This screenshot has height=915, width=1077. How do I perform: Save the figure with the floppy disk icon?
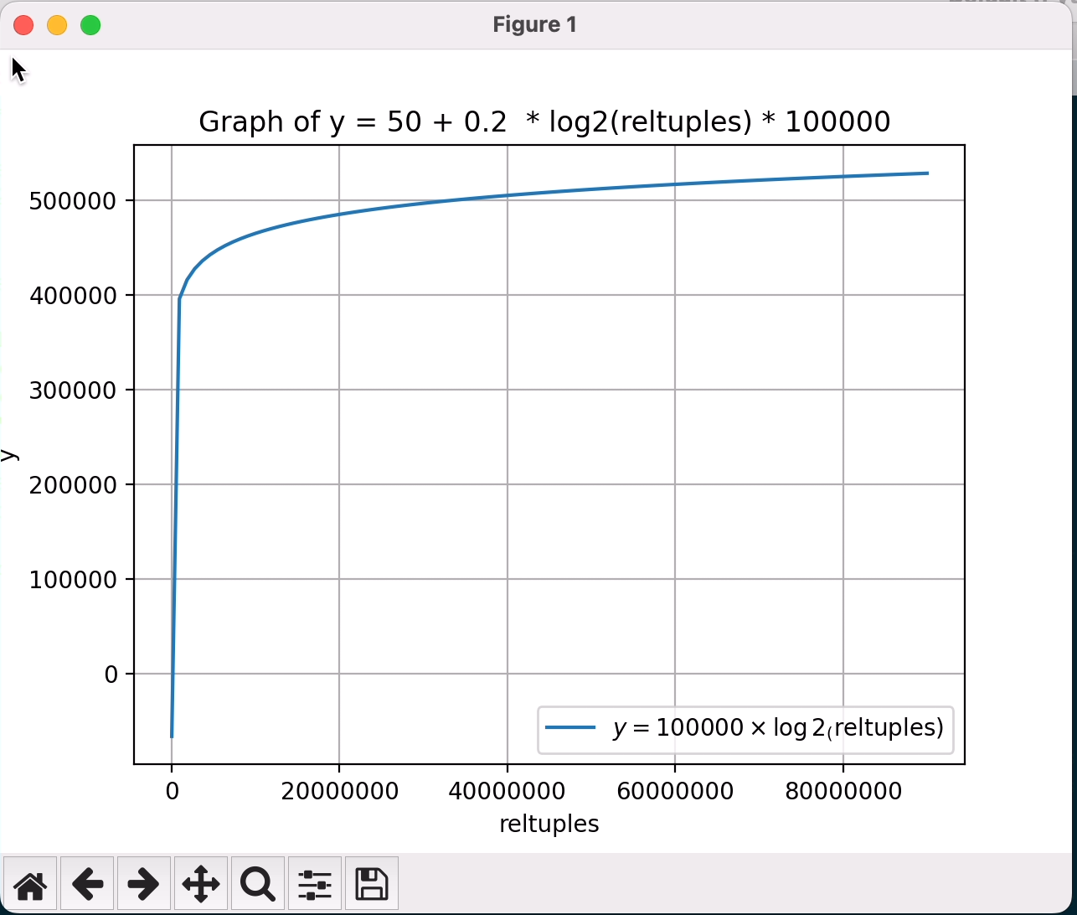coord(371,883)
